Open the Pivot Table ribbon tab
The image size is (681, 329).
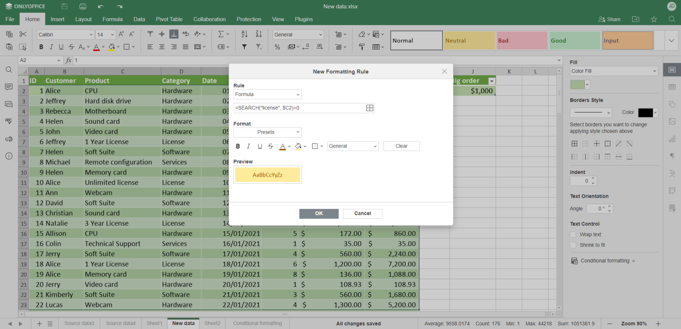[x=169, y=19]
